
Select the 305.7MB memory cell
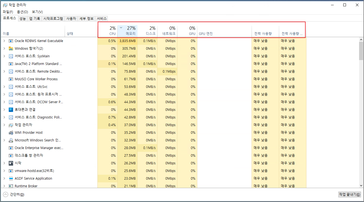pos(127,49)
